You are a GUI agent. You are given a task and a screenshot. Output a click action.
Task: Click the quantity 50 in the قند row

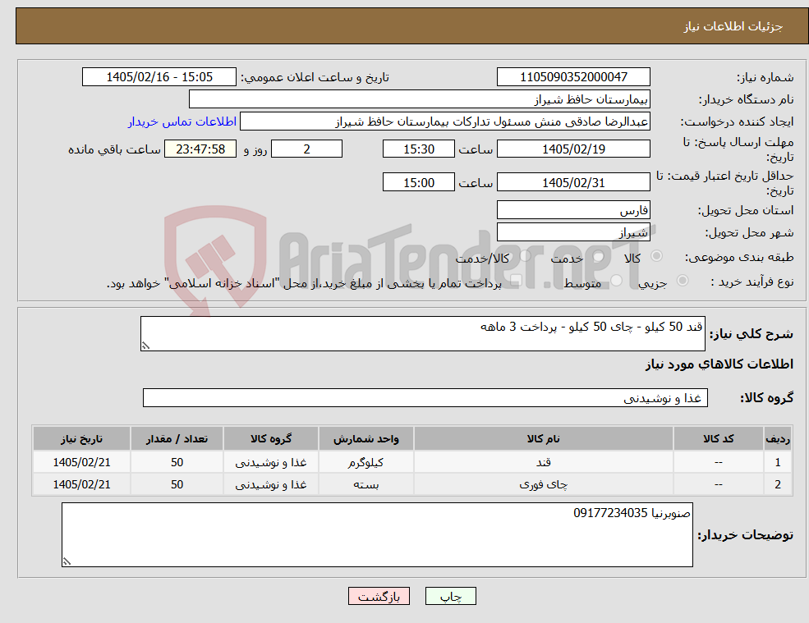[177, 462]
